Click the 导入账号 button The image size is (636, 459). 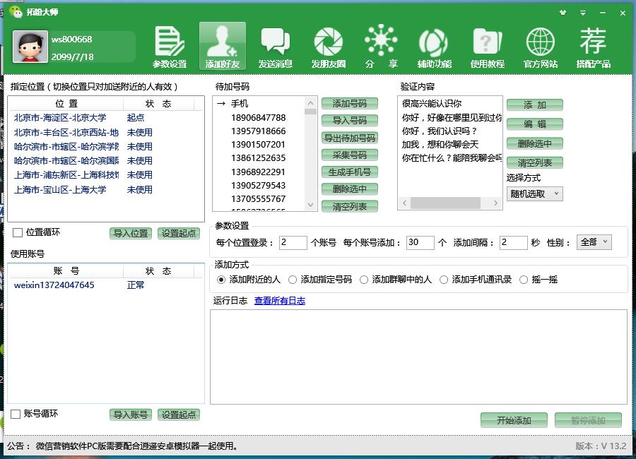(131, 415)
